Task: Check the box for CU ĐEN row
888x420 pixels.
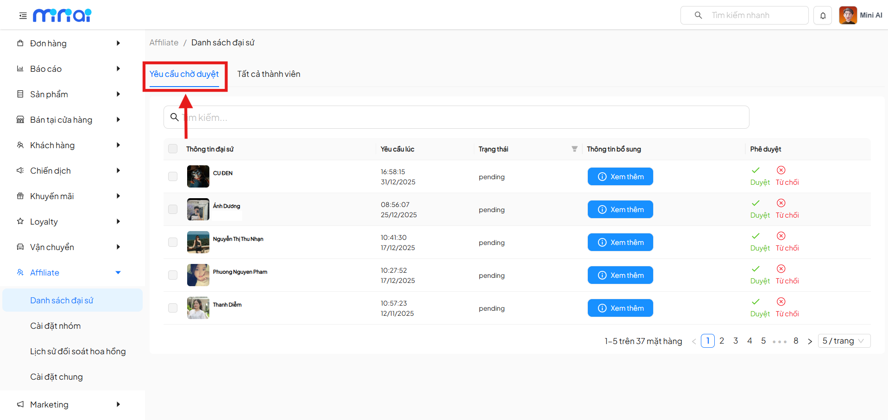Action: tap(173, 176)
